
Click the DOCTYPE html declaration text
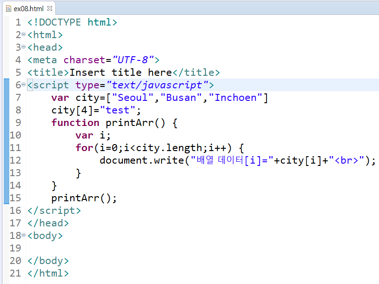[72, 22]
